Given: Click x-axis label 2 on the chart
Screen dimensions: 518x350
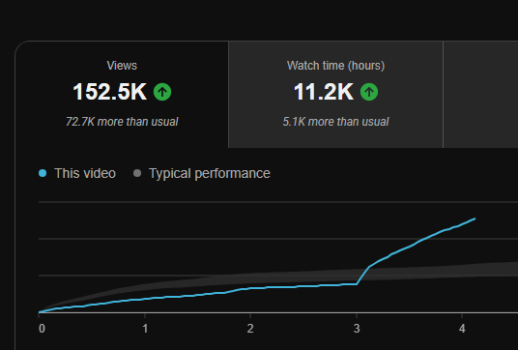Looking at the screenshot, I should point(250,329).
